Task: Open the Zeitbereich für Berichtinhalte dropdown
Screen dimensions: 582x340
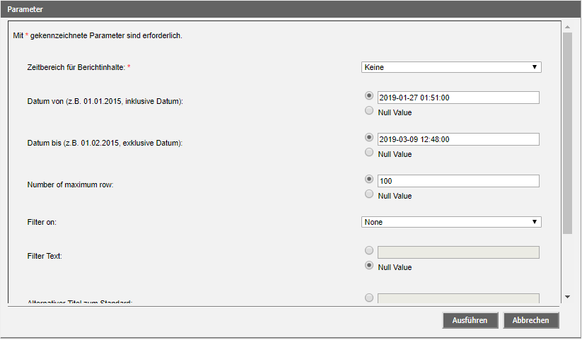Action: tap(450, 67)
